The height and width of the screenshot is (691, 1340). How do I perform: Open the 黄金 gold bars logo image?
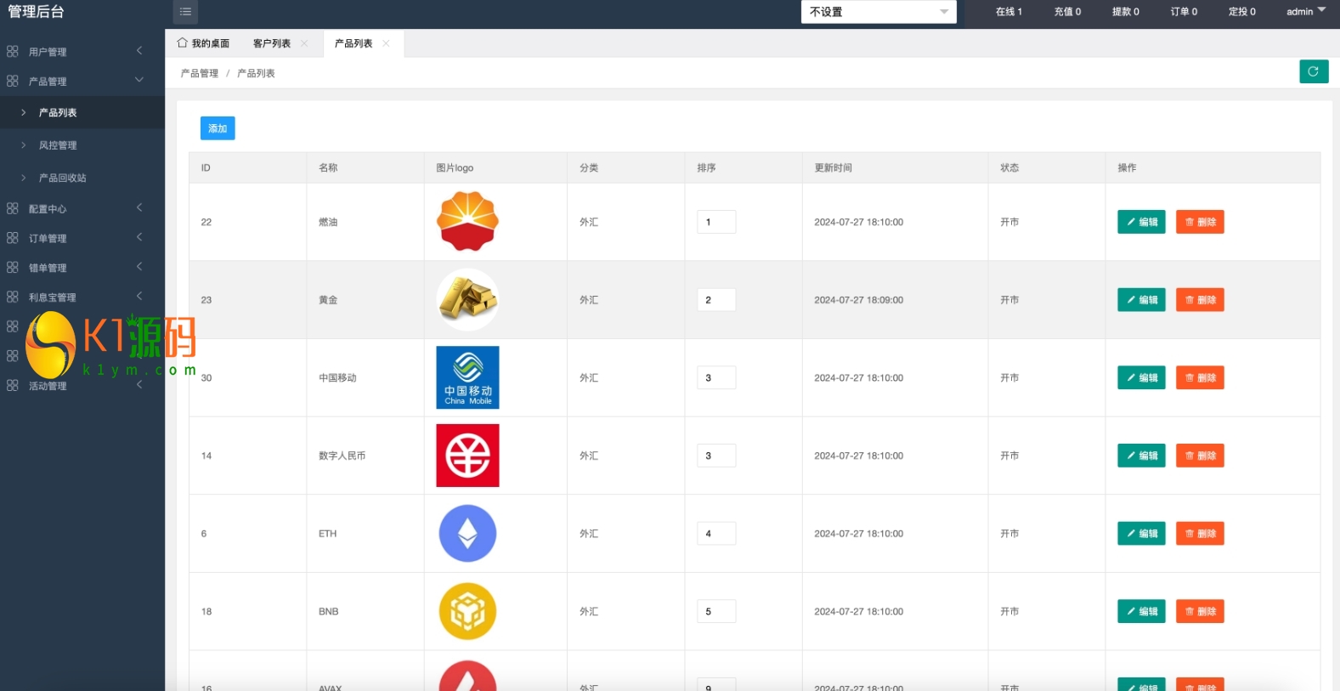(467, 299)
